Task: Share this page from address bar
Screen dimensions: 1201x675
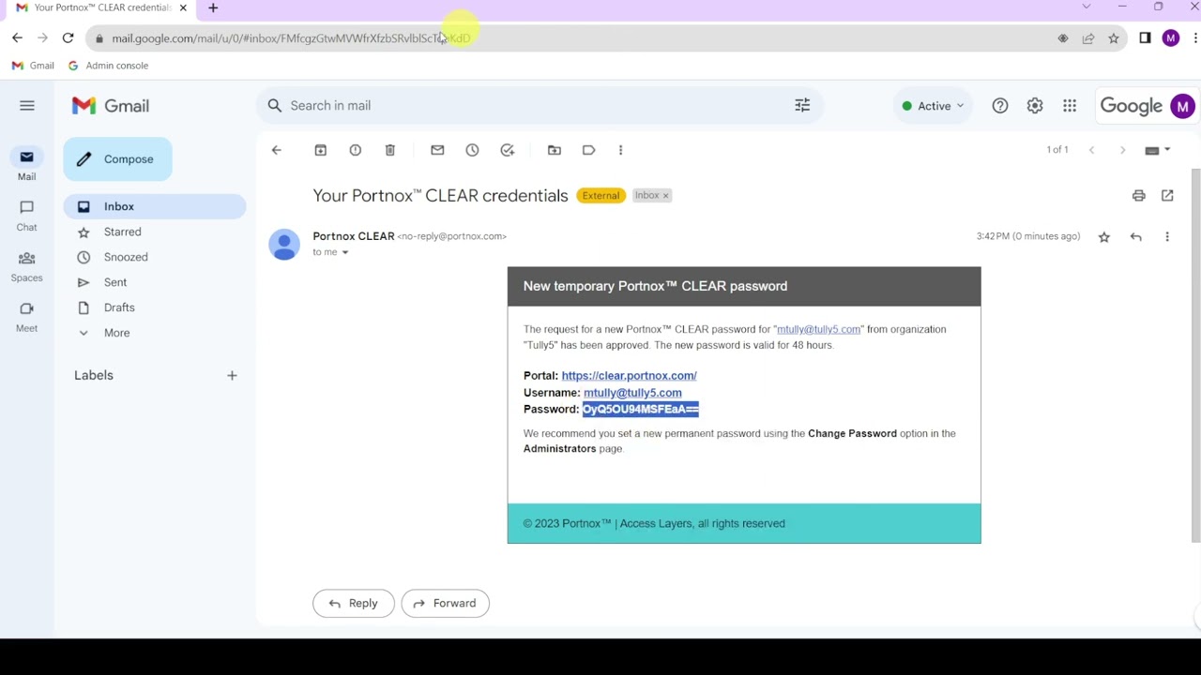Action: click(1088, 38)
